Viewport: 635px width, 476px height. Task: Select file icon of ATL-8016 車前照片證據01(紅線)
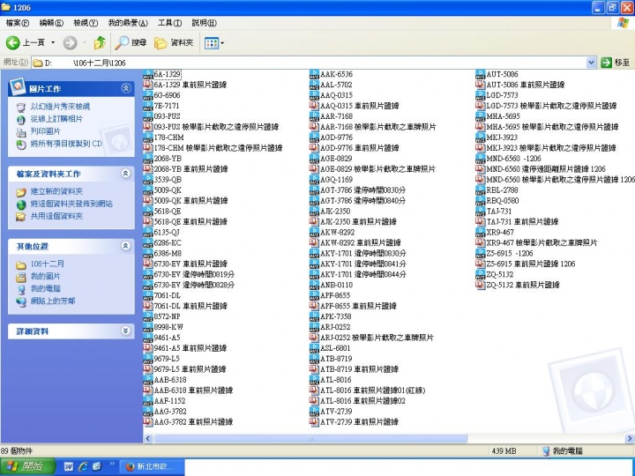[x=314, y=390]
